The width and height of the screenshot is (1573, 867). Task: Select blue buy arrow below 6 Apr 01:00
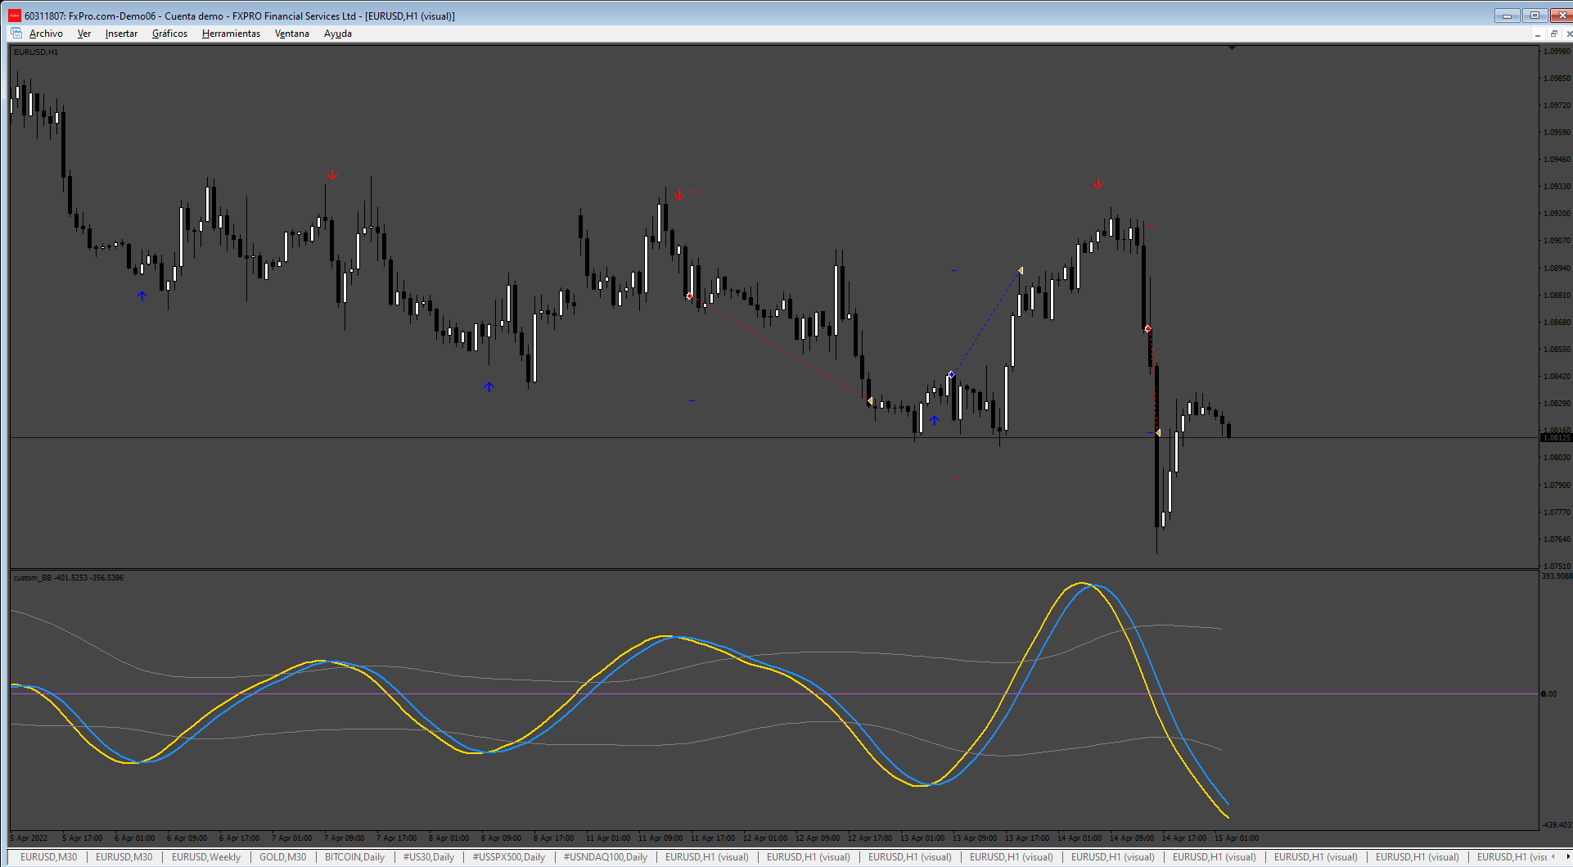(x=142, y=296)
